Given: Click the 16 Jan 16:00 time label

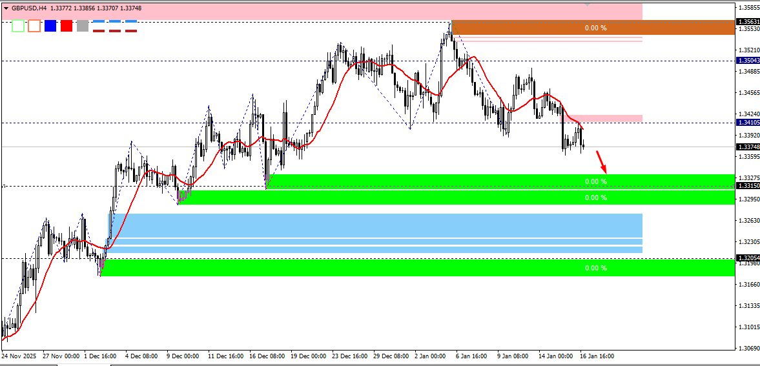Looking at the screenshot, I should pos(598,356).
